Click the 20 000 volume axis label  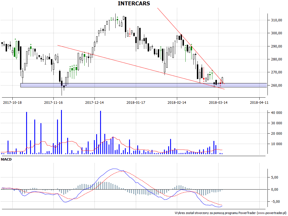(x=277, y=134)
